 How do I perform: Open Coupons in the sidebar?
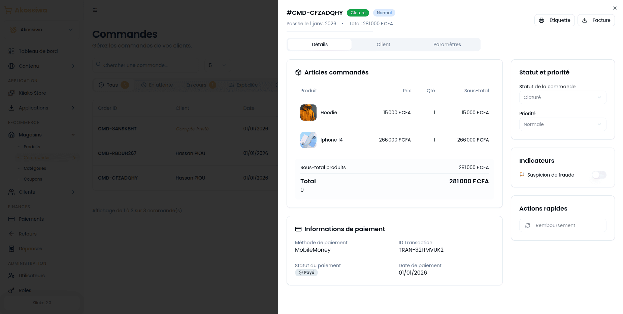pos(33,179)
